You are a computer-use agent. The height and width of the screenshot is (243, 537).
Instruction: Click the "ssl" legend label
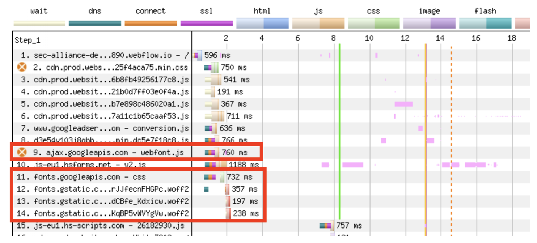206,11
